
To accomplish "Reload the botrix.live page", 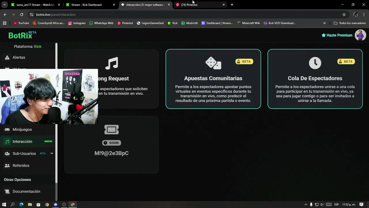I will pyautogui.click(x=22, y=14).
